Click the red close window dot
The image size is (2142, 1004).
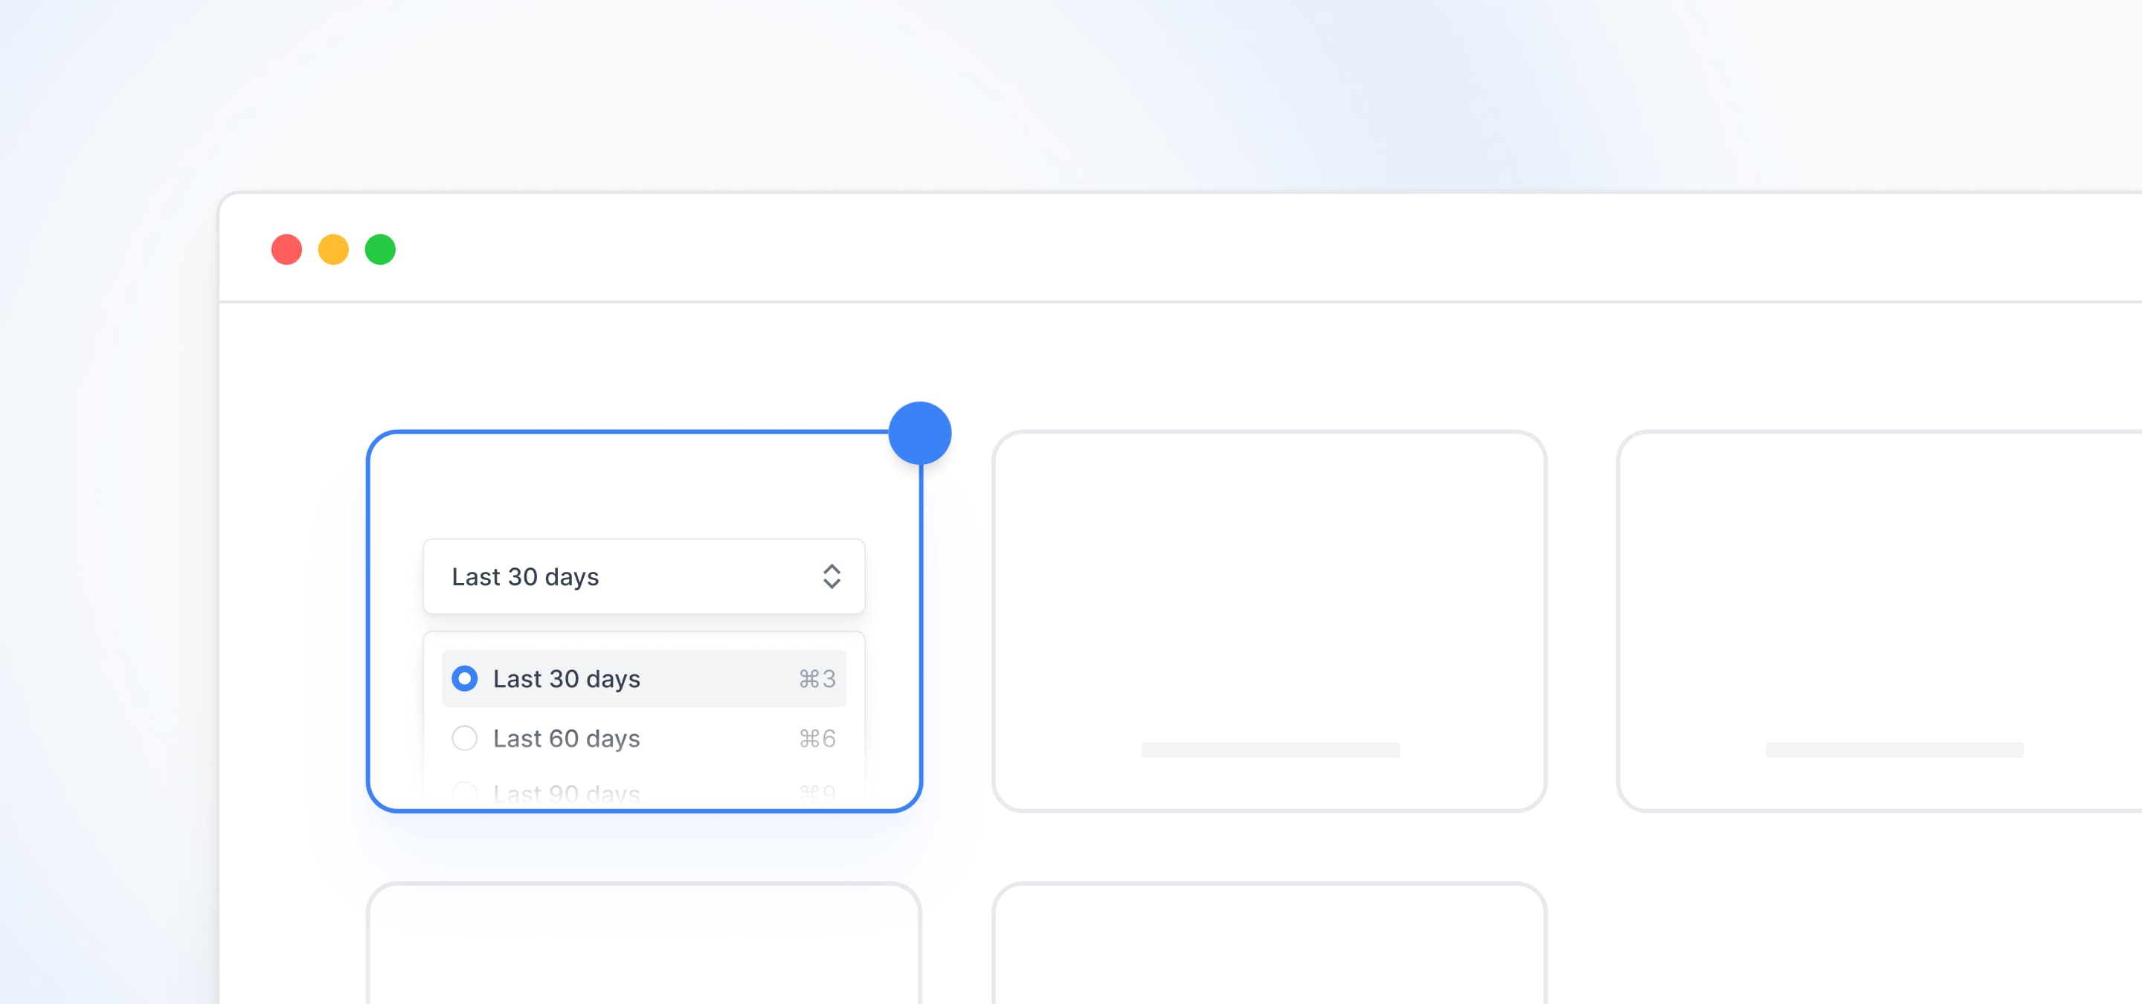tap(287, 249)
